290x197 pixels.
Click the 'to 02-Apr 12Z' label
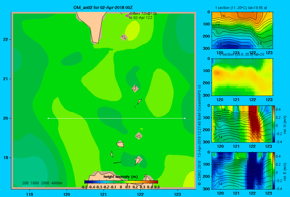(x=141, y=18)
